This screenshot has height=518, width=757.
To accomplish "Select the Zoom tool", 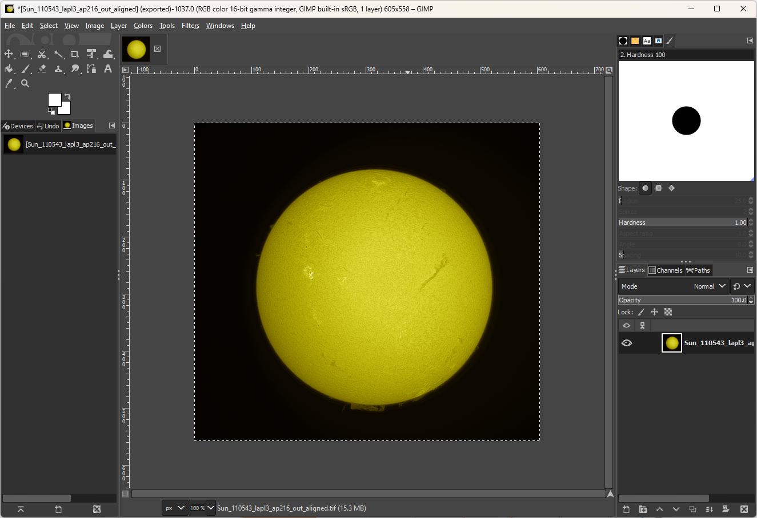I will (x=25, y=83).
